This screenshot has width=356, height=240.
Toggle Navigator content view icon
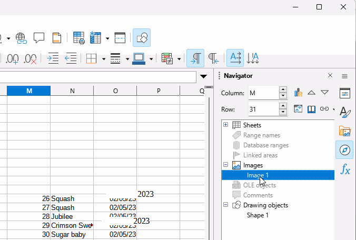pyautogui.click(x=298, y=109)
